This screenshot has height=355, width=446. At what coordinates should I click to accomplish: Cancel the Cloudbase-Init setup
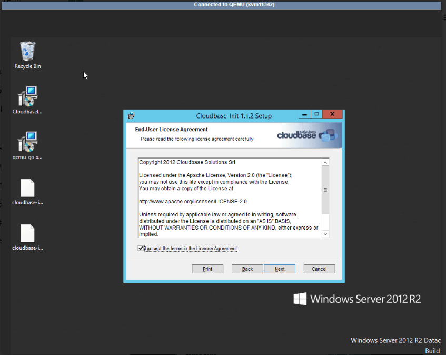click(319, 269)
